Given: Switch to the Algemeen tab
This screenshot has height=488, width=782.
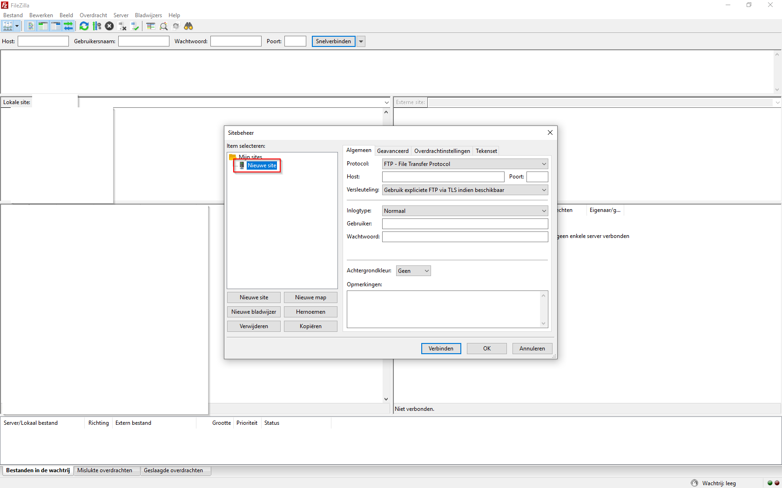Looking at the screenshot, I should 359,150.
